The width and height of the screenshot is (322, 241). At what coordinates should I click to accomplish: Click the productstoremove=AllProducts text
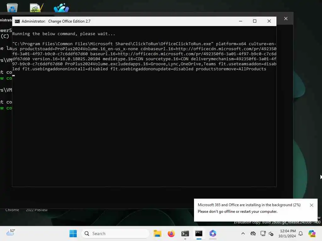(231, 69)
